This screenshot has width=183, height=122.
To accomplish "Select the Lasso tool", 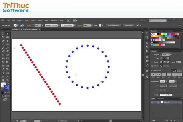I will tap(7, 37).
